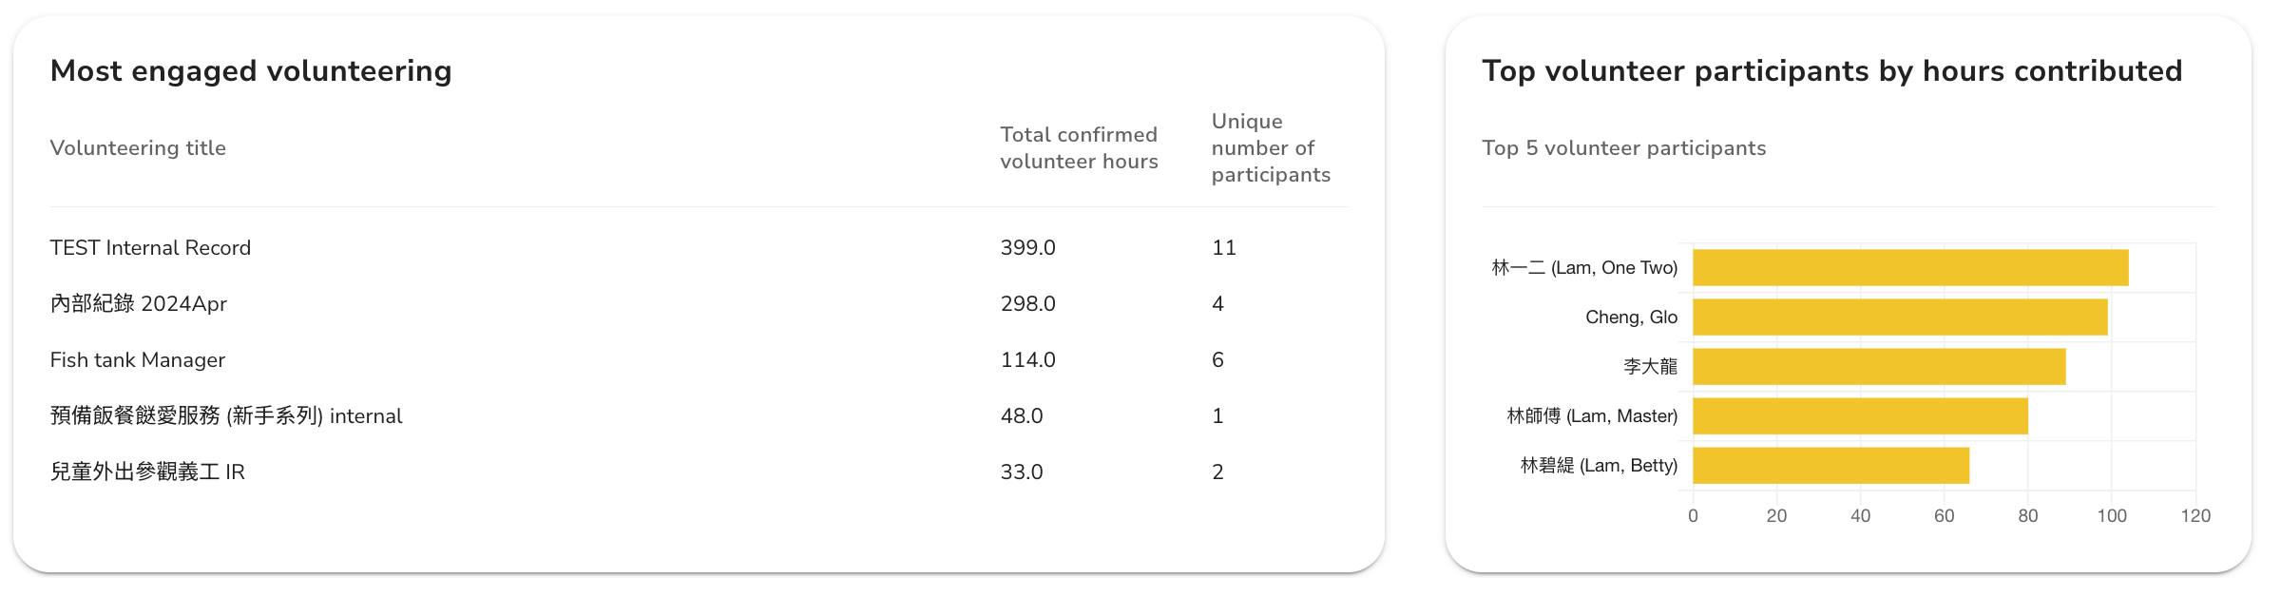Sort by Total confirmed volunteer hours header

point(1079,148)
